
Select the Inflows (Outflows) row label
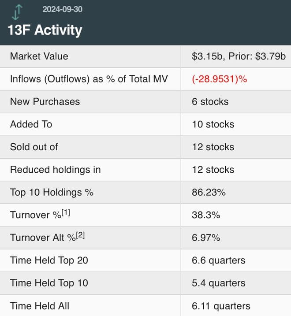point(89,79)
